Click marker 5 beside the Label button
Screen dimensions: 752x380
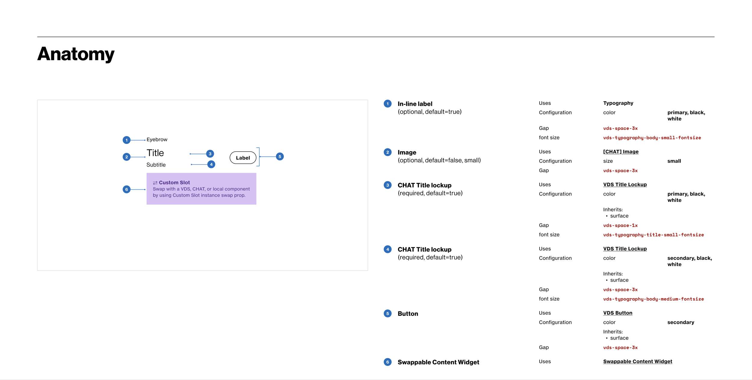[x=280, y=157]
